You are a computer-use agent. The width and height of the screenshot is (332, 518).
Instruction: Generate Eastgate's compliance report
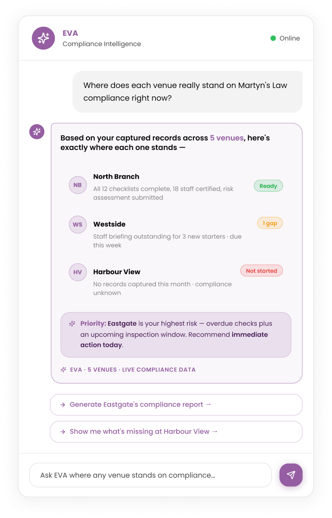tap(176, 405)
